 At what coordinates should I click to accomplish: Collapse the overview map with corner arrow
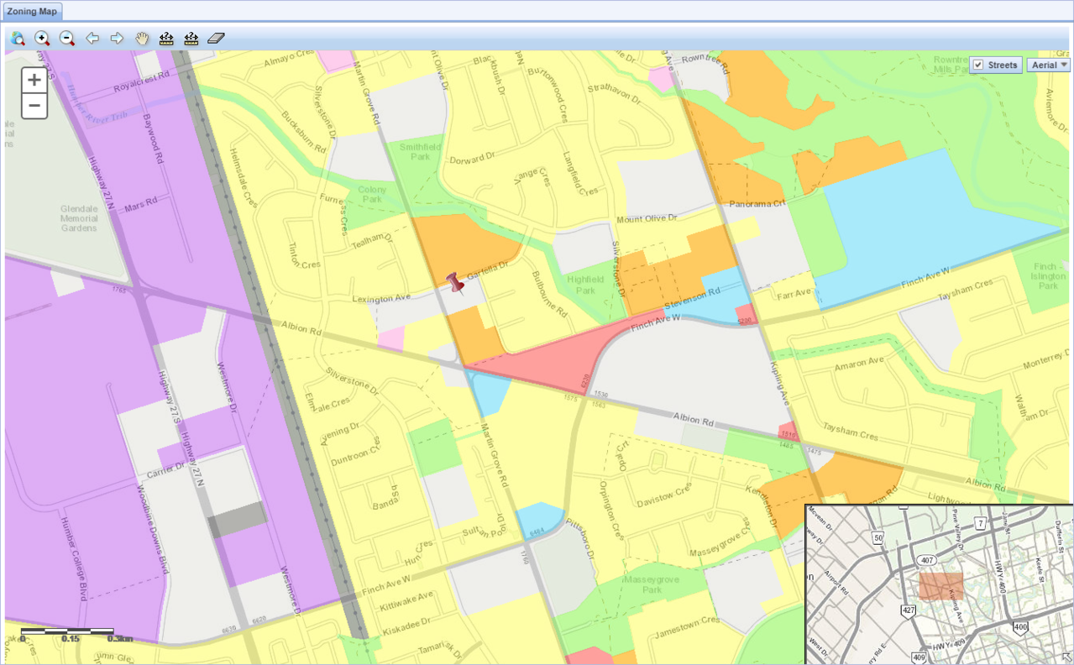coord(1066,657)
